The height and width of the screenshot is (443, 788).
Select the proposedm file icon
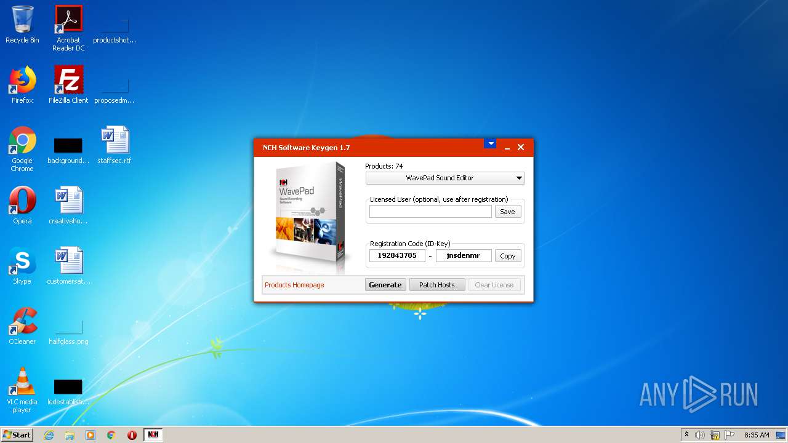point(115,90)
